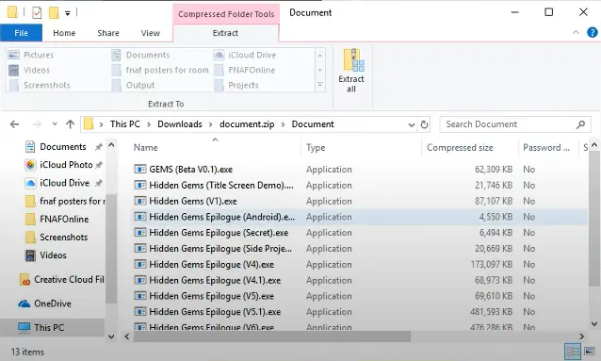
Task: Switch to large icons view in status bar
Action: click(590, 351)
